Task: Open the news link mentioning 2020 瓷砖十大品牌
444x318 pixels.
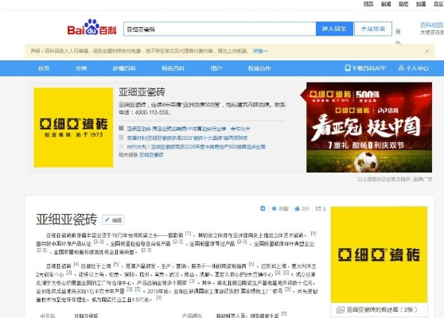Action: tap(187, 138)
